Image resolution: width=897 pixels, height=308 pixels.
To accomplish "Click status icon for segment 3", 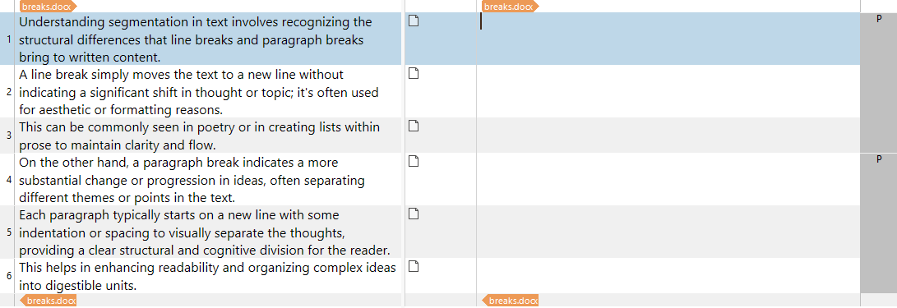I will [x=413, y=126].
